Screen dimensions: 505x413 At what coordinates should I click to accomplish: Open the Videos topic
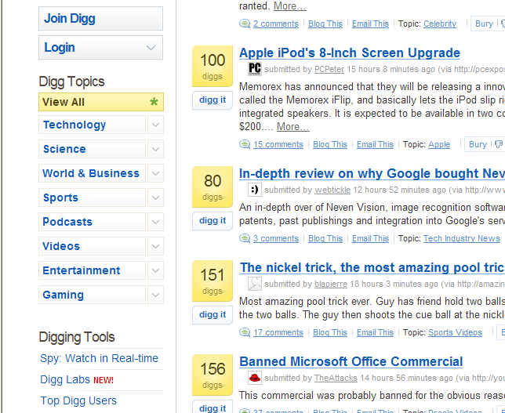[92, 246]
